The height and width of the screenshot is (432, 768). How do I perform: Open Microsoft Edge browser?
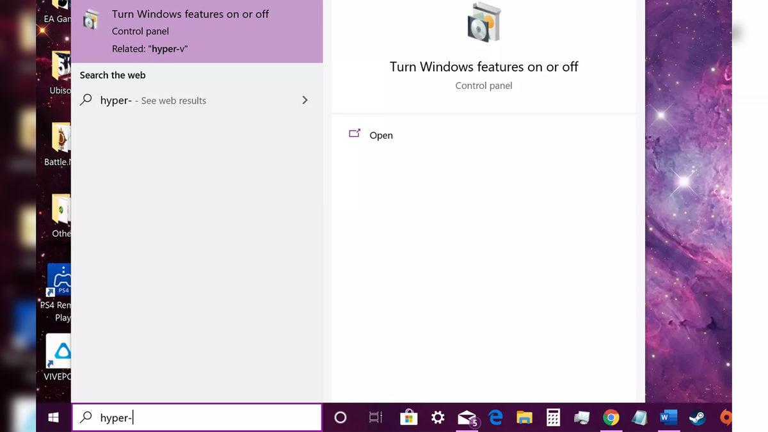tap(495, 417)
